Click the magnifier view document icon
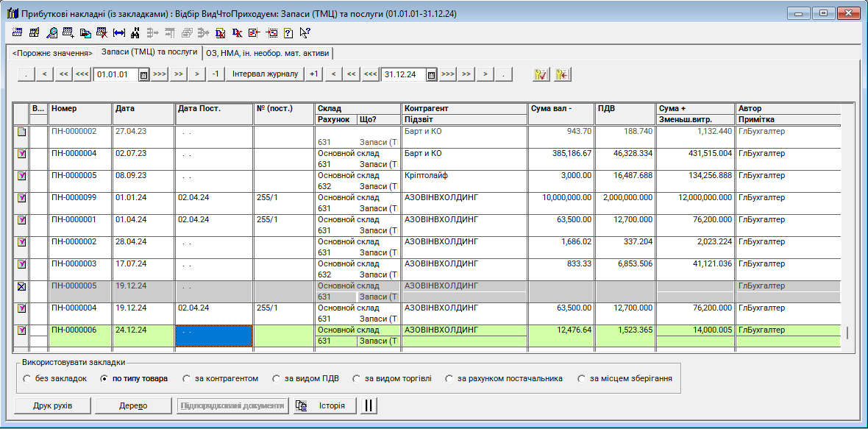Image resolution: width=868 pixels, height=429 pixels. pyautogui.click(x=52, y=32)
